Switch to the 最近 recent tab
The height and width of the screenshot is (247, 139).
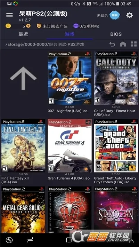click(x=23, y=34)
